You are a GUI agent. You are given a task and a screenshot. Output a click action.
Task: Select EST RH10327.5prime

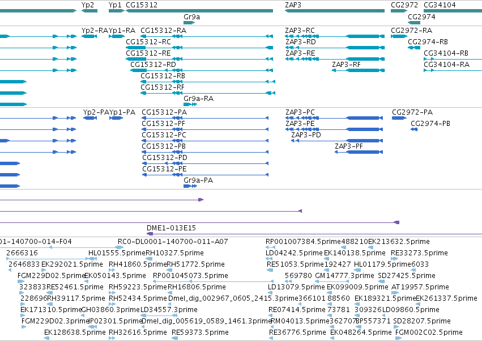[x=174, y=253]
